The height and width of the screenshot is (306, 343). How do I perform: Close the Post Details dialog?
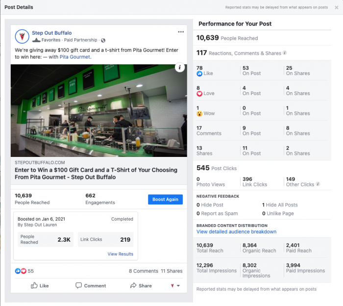(337, 7)
